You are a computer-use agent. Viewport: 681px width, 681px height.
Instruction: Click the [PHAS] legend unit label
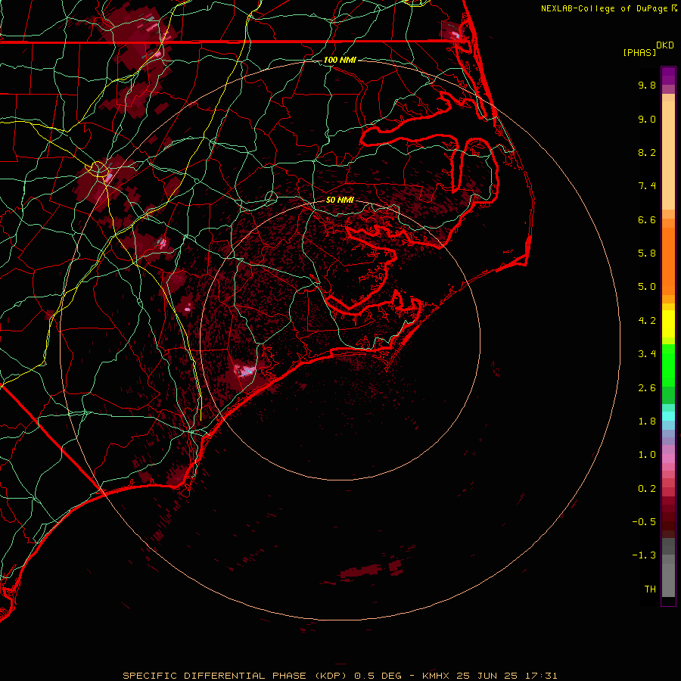point(639,52)
